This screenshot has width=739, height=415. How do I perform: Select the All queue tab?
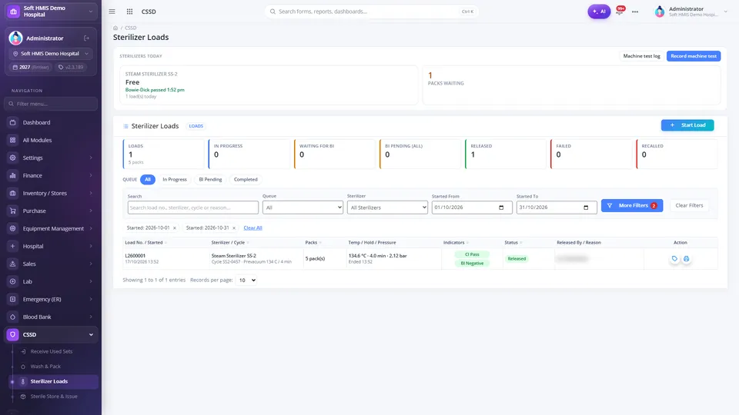click(x=148, y=179)
